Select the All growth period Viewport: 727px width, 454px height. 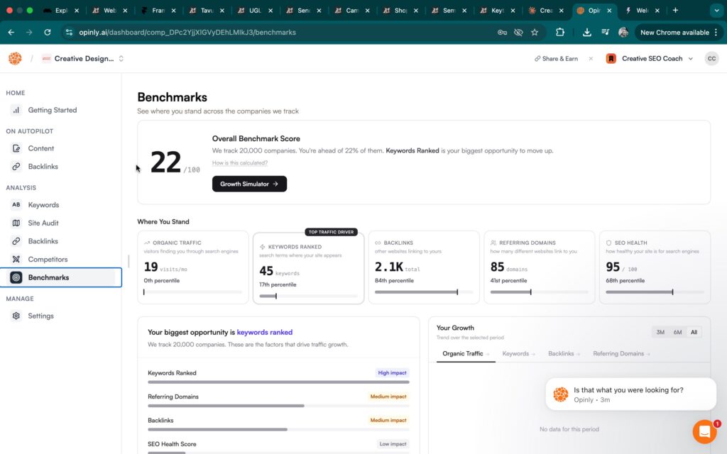pos(694,332)
